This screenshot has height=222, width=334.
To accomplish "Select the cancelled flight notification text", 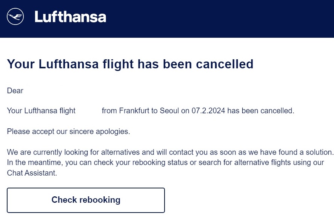I will [151, 111].
